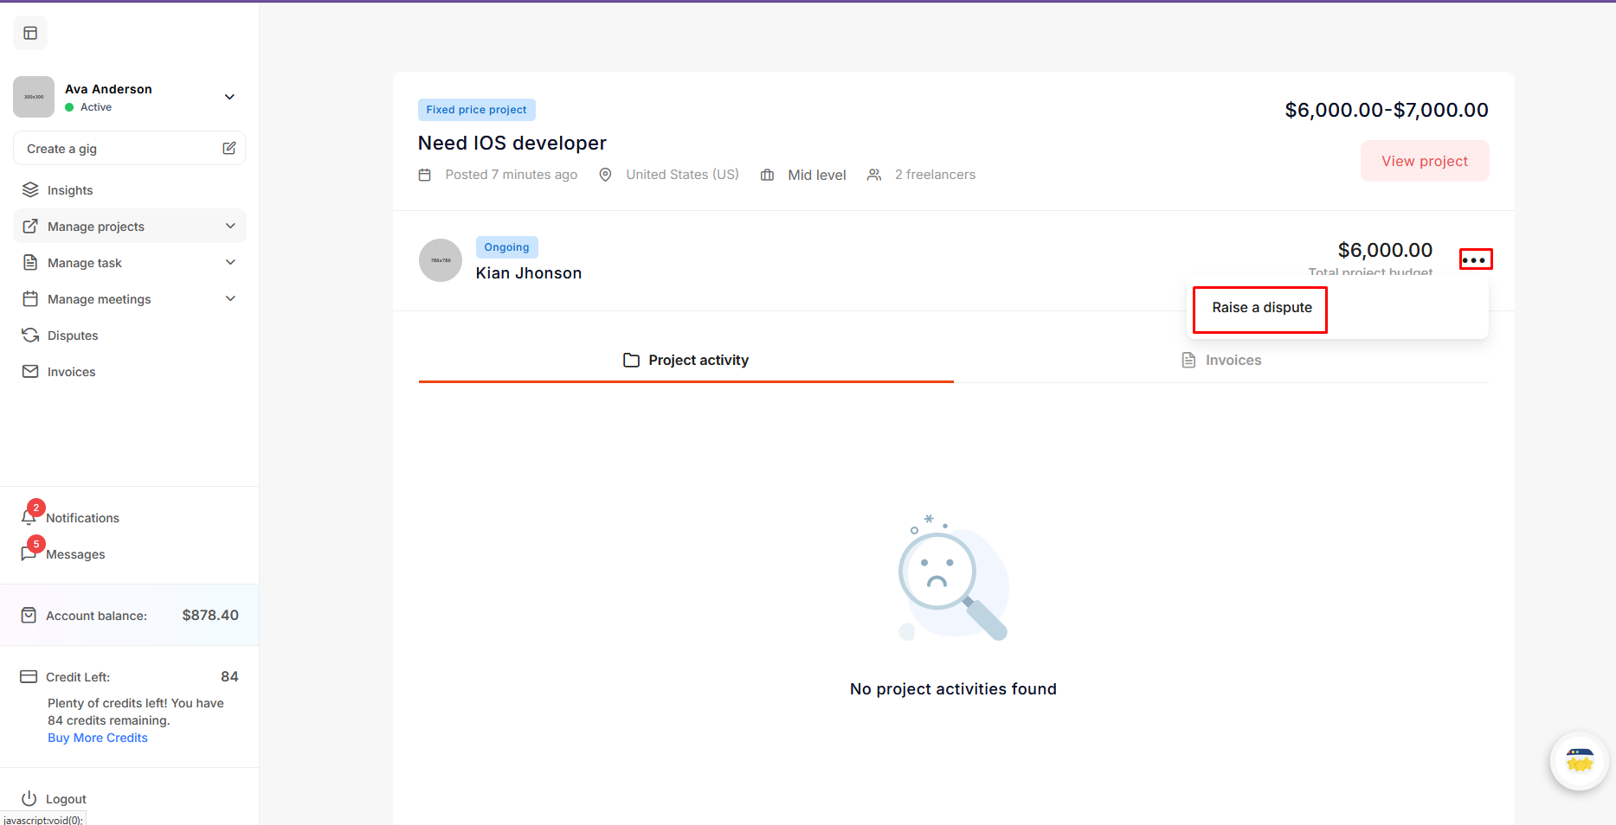Expand the Manage task chevron
The width and height of the screenshot is (1616, 825).
click(230, 262)
